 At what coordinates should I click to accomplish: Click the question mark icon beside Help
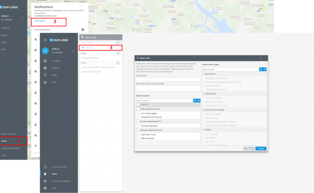click(45, 188)
